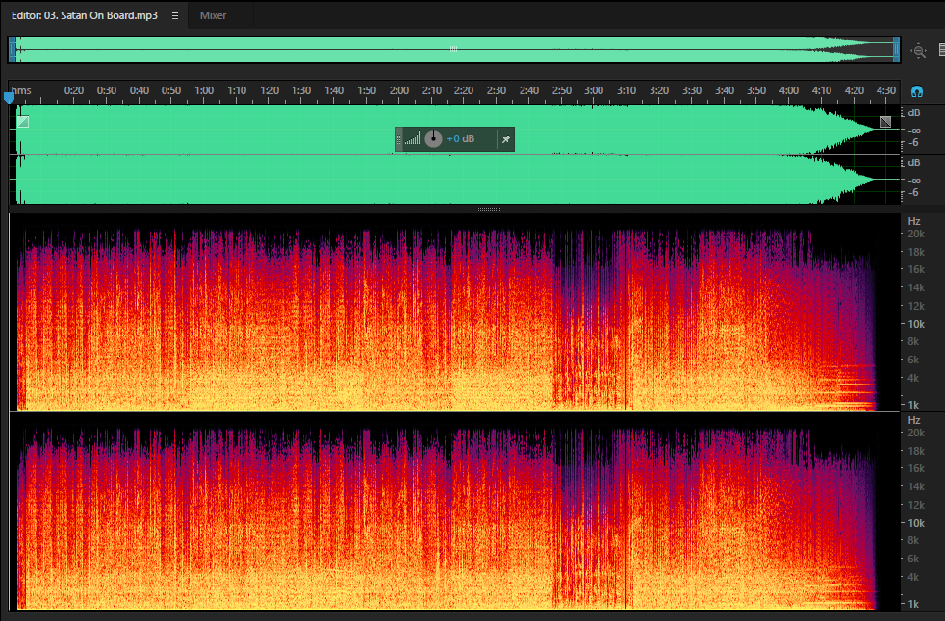The image size is (945, 621).
Task: Click the HUD volume bars icon
Action: coord(412,139)
